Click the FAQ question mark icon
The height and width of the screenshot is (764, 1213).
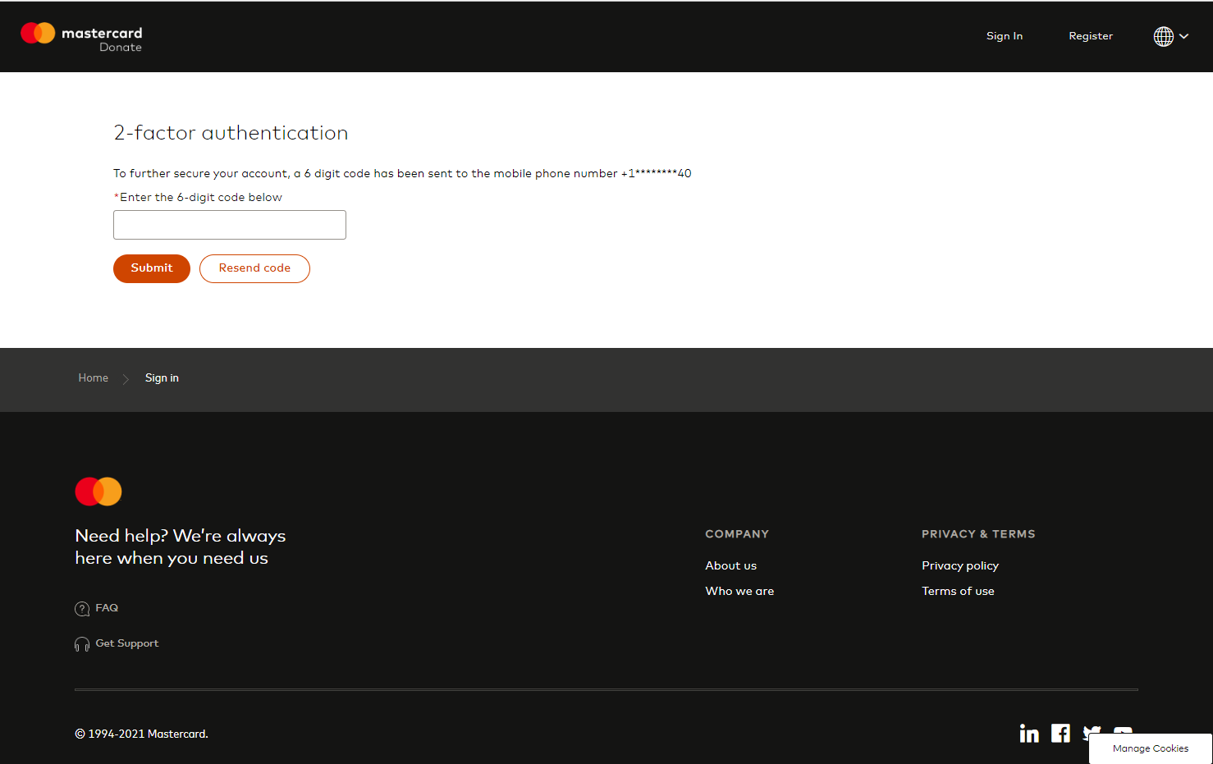click(82, 609)
